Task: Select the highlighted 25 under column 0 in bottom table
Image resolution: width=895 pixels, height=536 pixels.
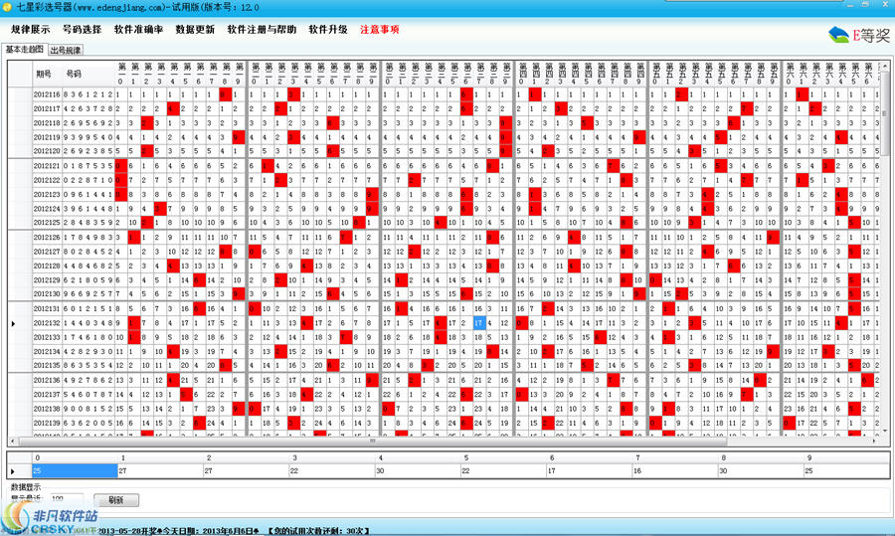Action: pos(76,471)
